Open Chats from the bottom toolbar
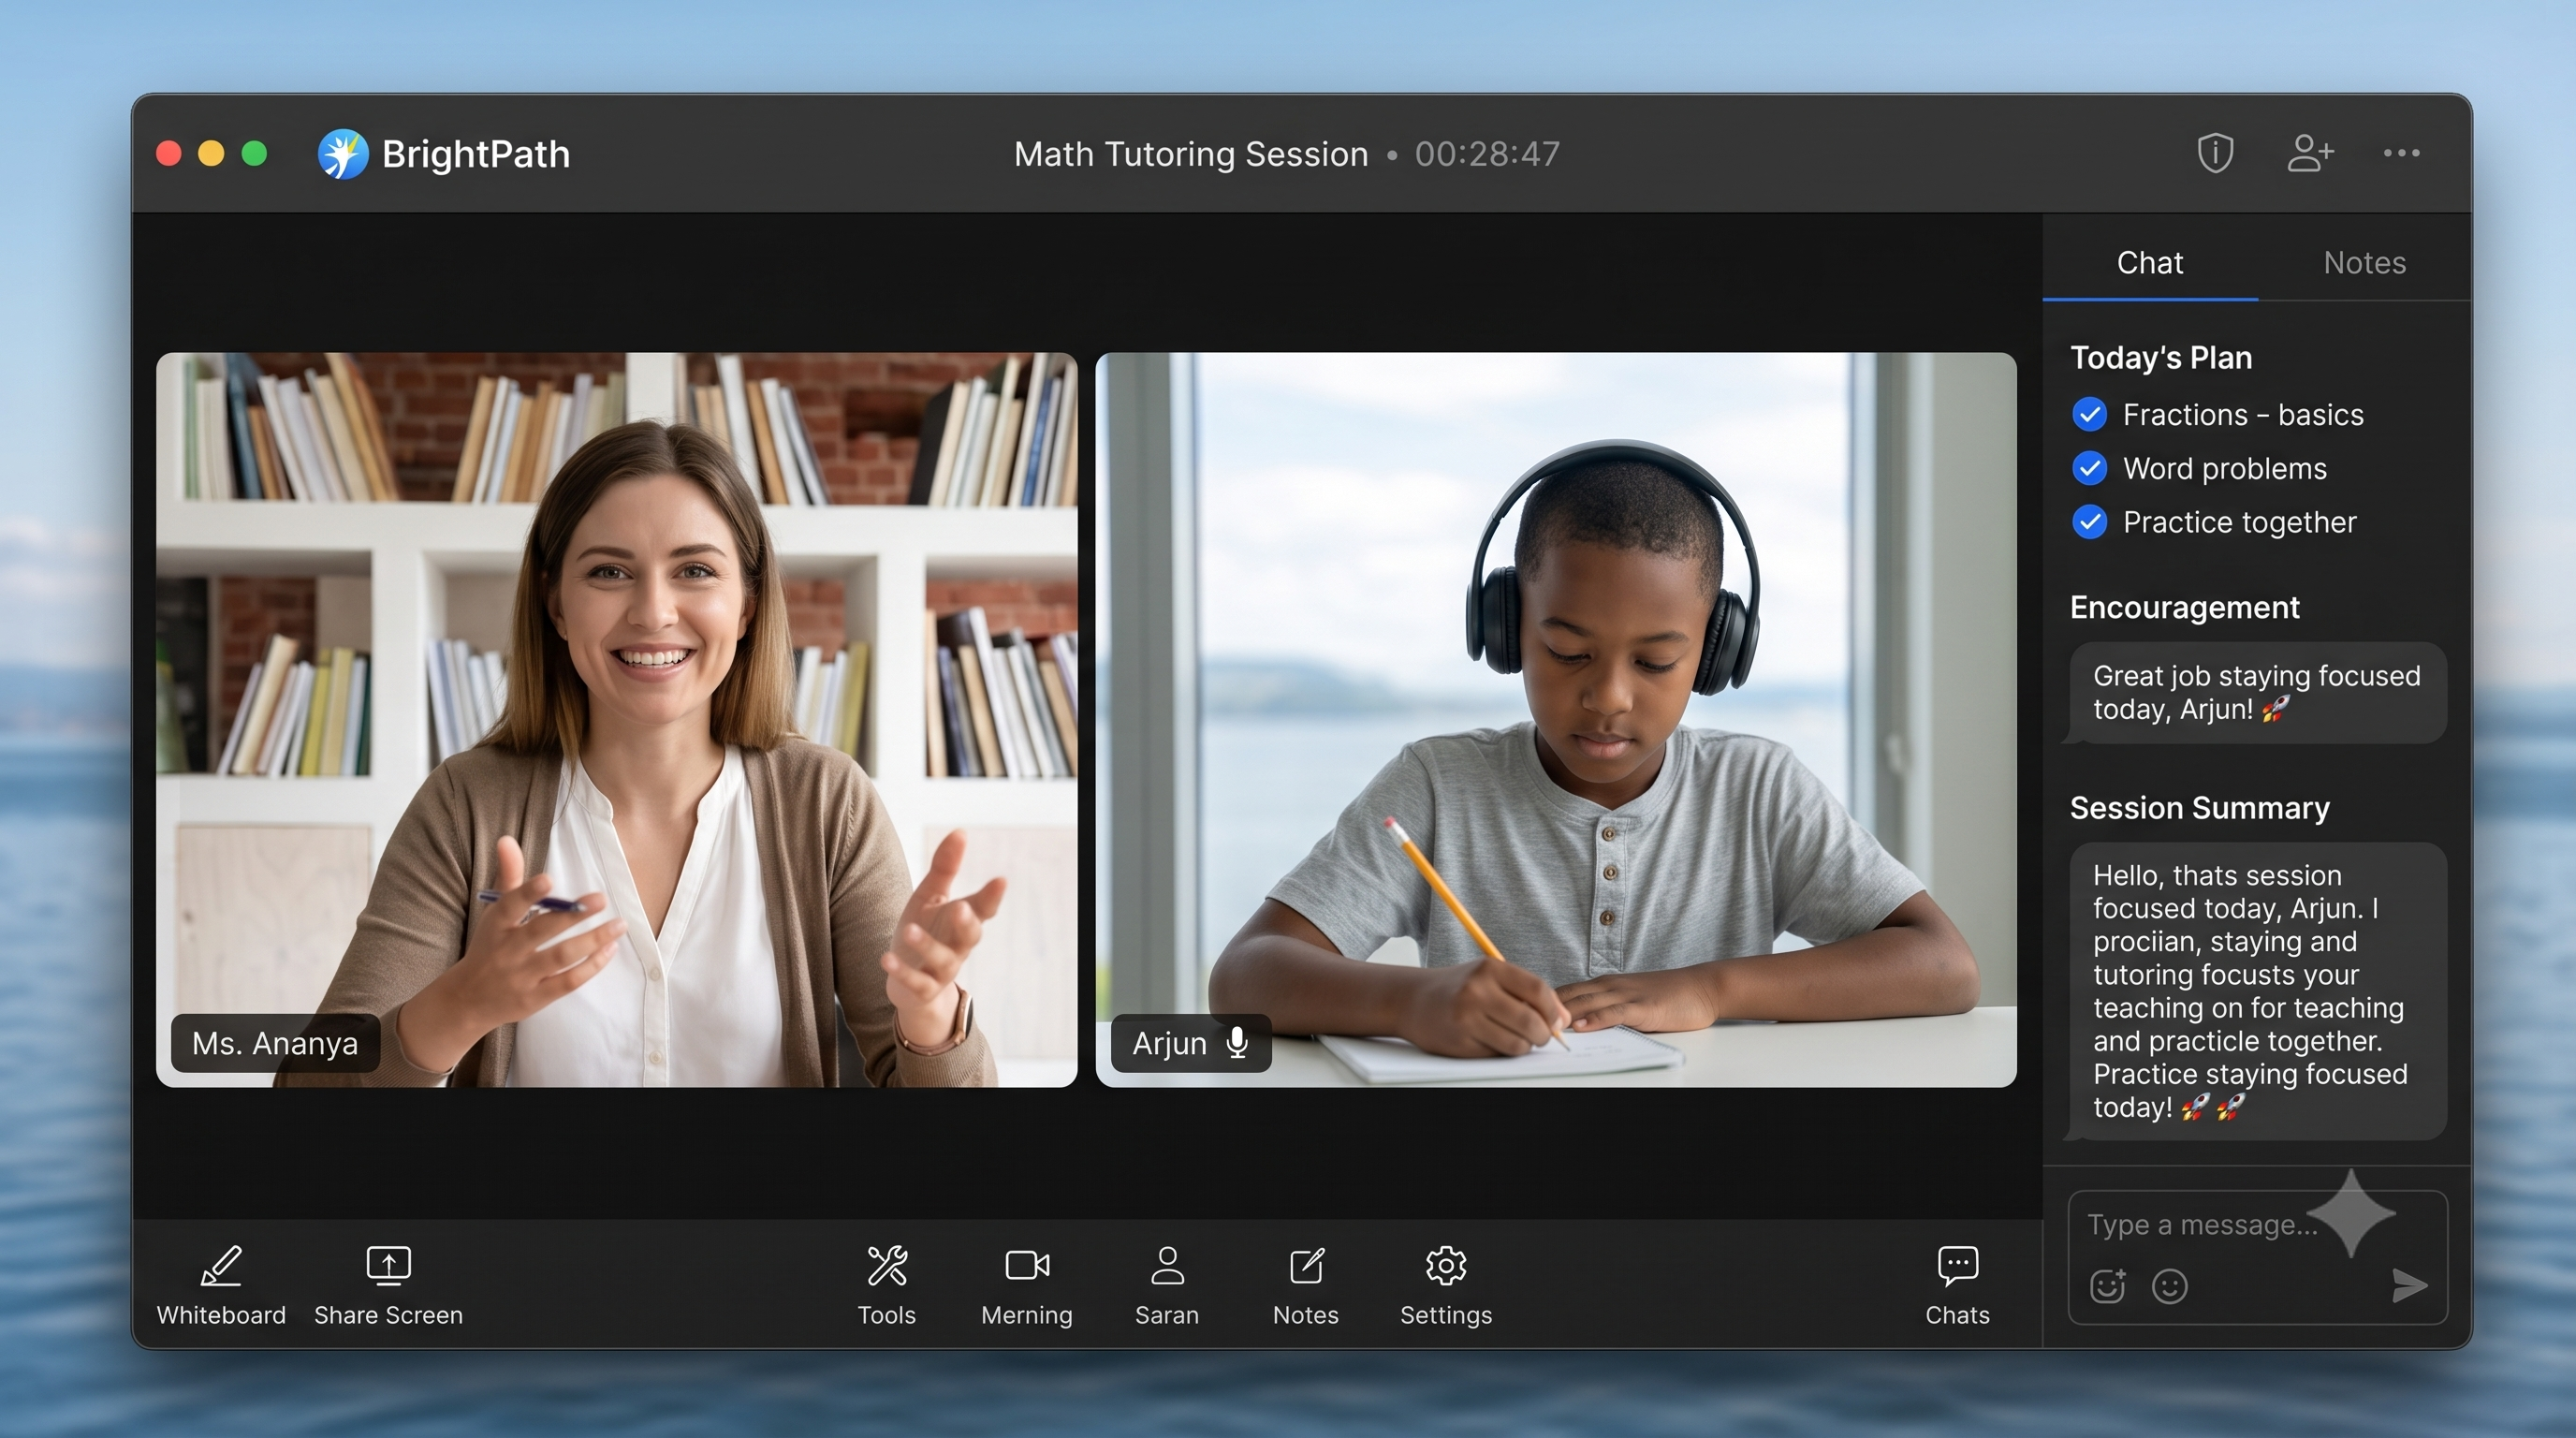 pos(1957,1285)
